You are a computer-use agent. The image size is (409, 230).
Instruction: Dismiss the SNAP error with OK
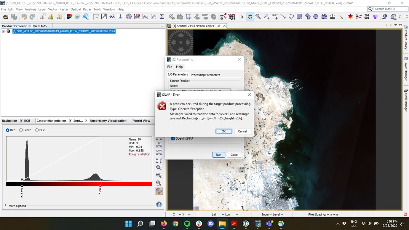pos(224,131)
